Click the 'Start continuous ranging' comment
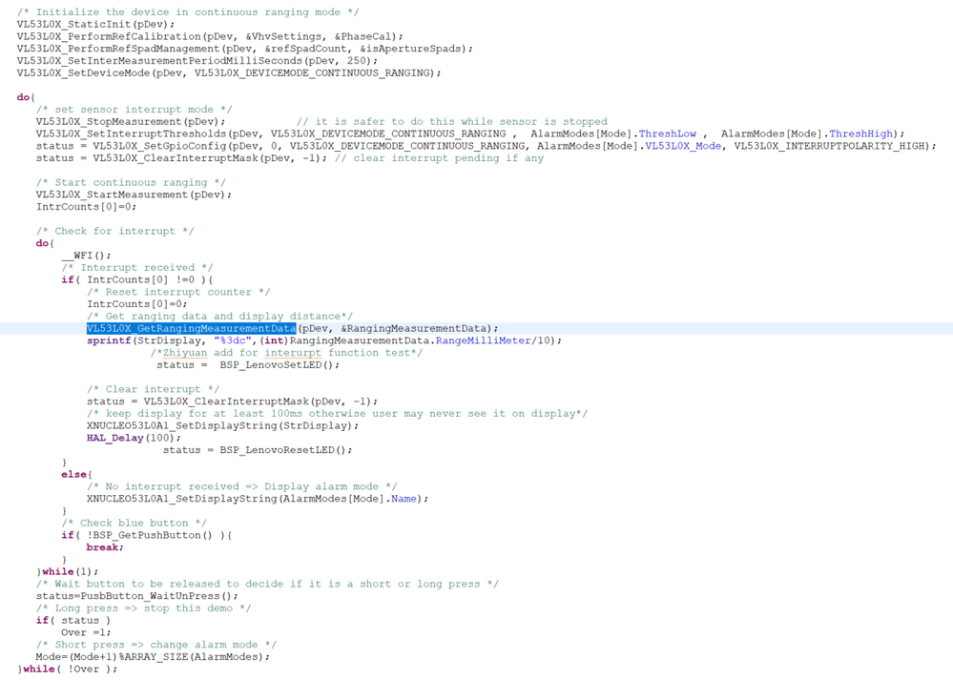Screen dimensions: 953x680 [131, 182]
